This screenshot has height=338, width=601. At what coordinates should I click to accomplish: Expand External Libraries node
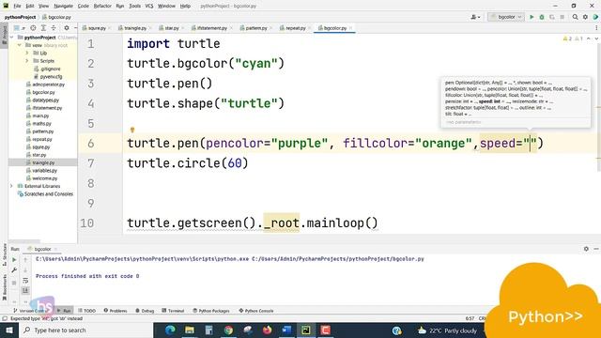pos(12,186)
